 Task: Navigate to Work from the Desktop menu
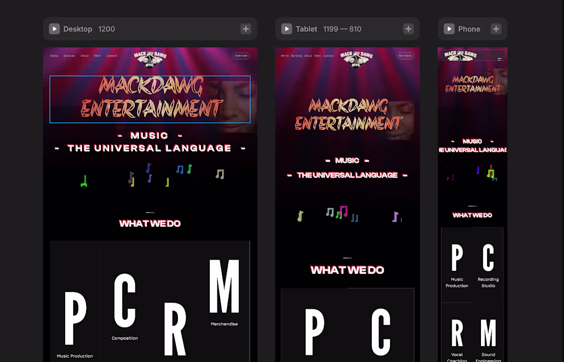97,56
